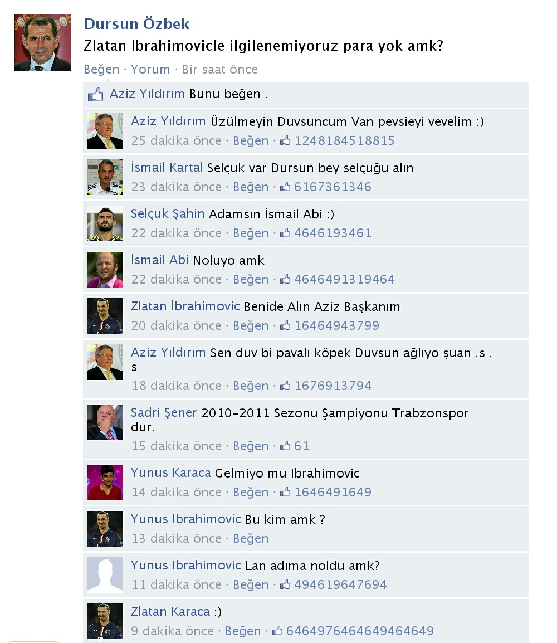Image resolution: width=557 pixels, height=643 pixels.
Task: Open Aziz Yıldırım name in likes row
Action: pos(146,94)
